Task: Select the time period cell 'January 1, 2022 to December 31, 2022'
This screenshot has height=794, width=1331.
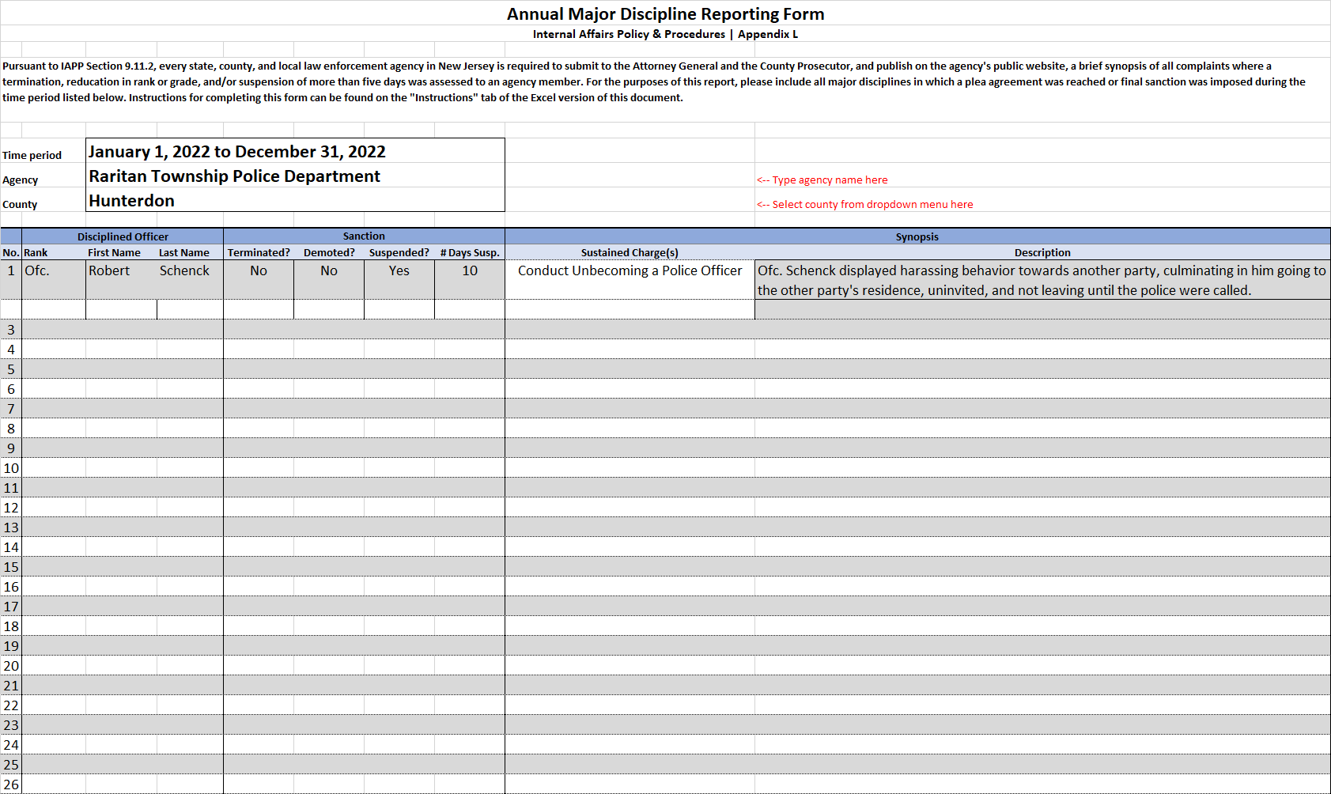Action: tap(295, 151)
